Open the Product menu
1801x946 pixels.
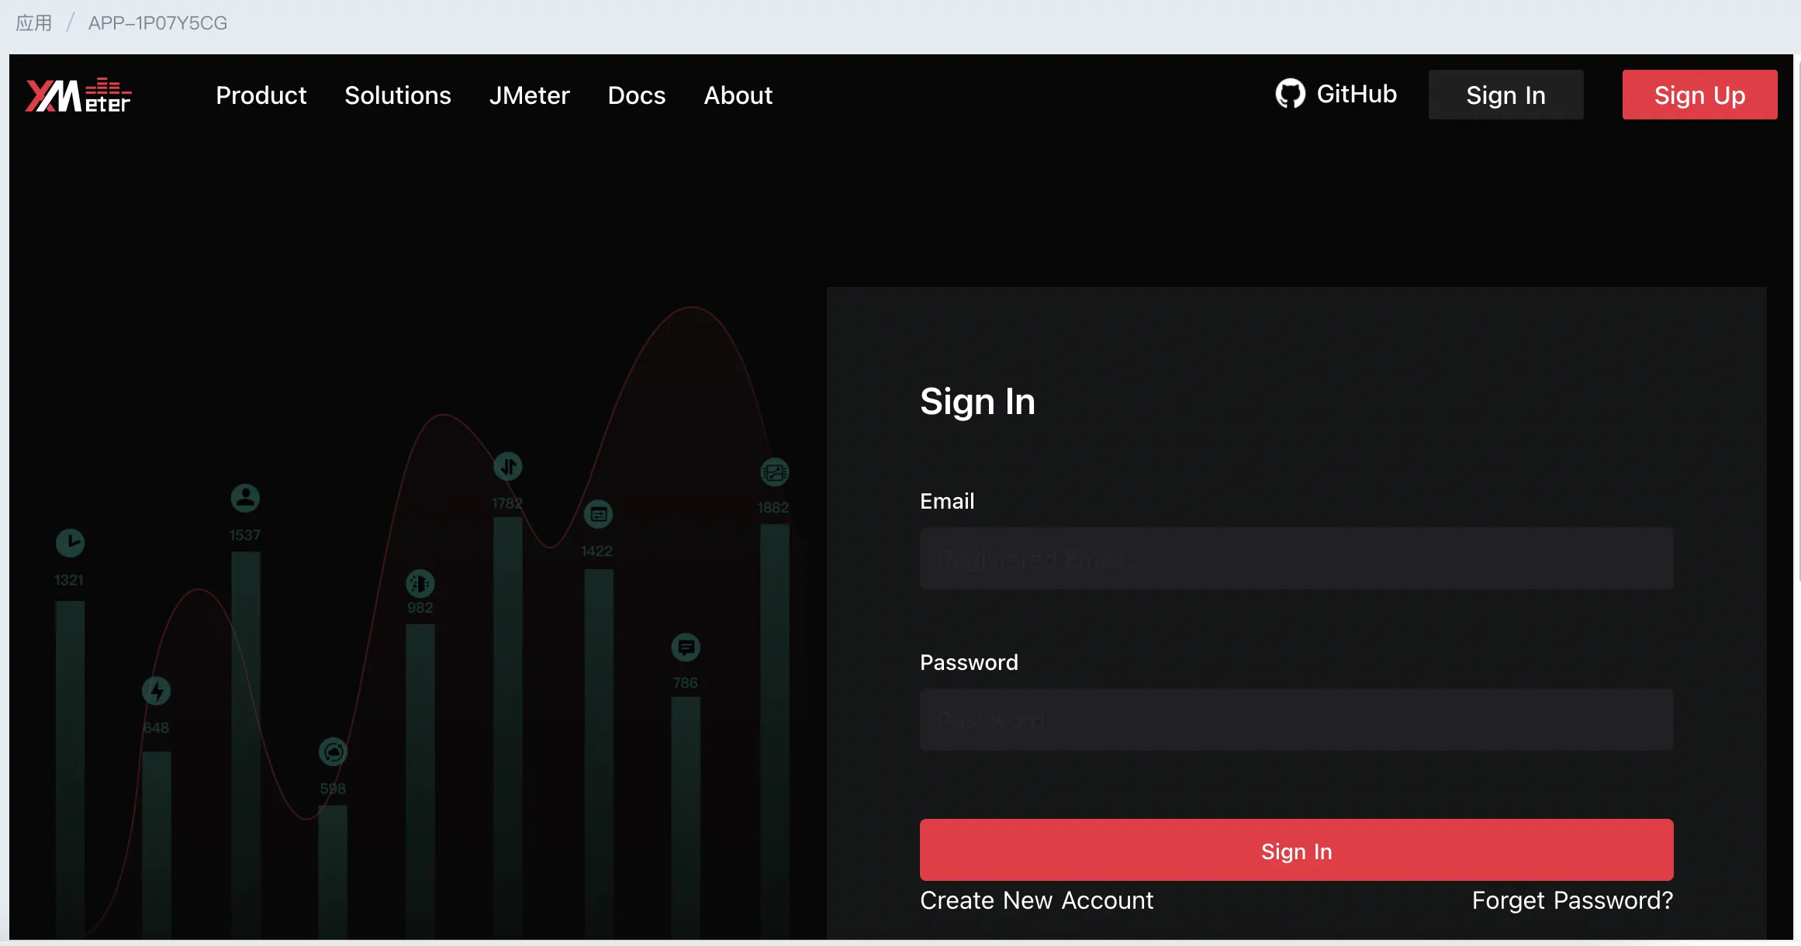[x=261, y=95]
